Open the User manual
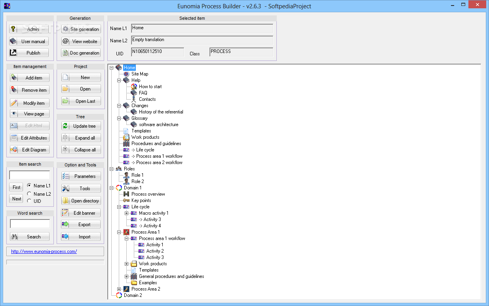The image size is (489, 306). 29,41
